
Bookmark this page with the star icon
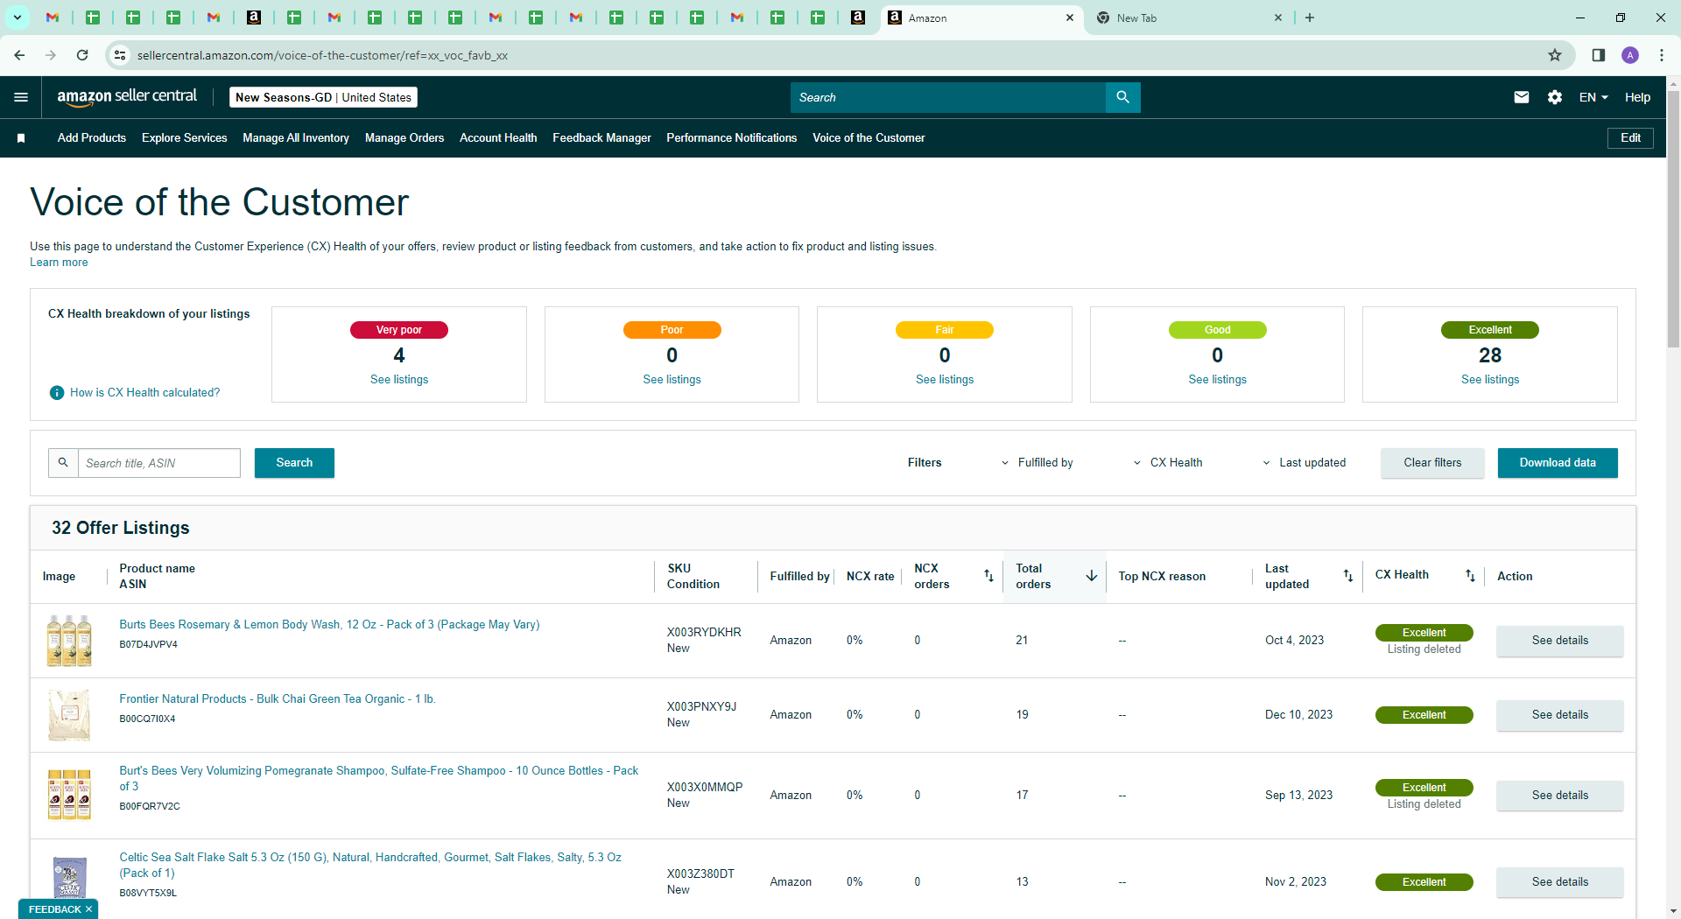[x=1555, y=55]
